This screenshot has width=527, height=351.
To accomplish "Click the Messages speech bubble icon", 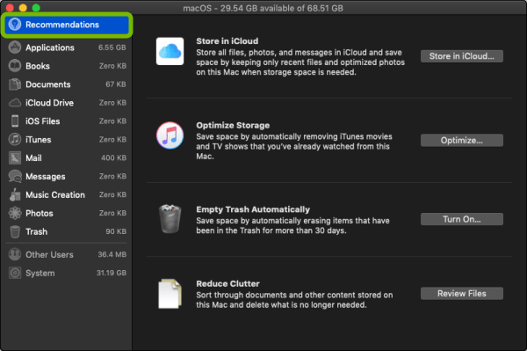I will [x=15, y=176].
